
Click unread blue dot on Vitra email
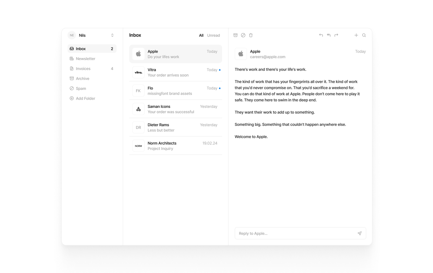point(220,70)
